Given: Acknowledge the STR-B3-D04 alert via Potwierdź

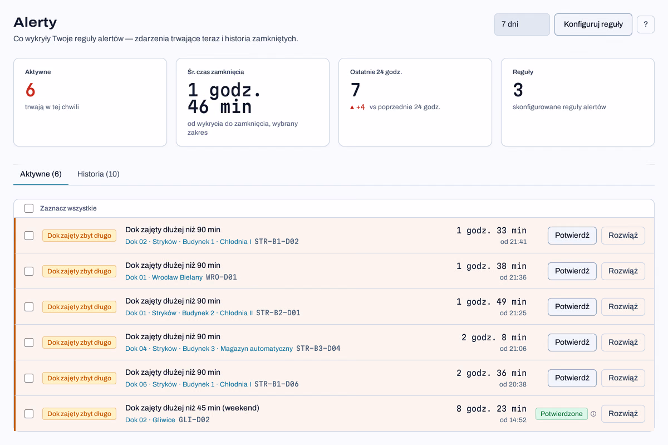Looking at the screenshot, I should coord(572,343).
